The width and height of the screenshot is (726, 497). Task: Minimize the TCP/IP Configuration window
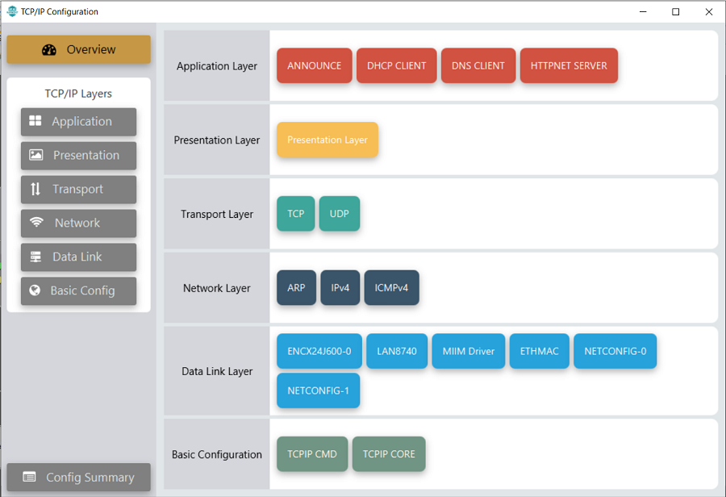click(x=643, y=11)
